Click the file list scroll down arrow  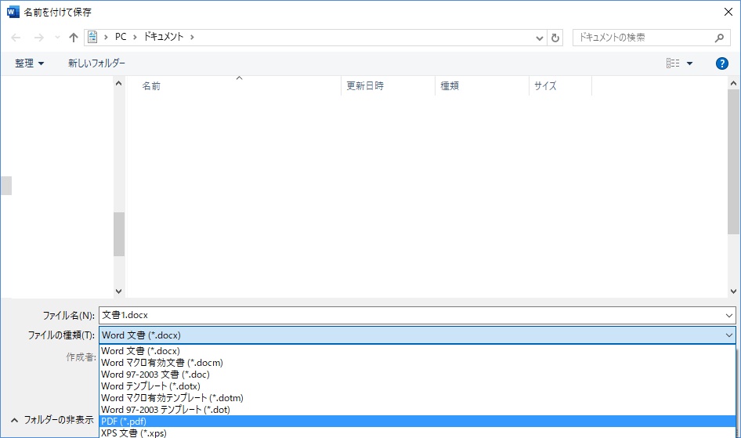click(733, 291)
